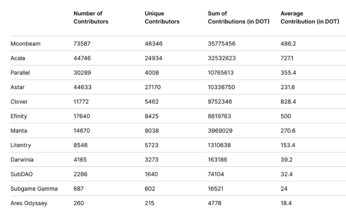The width and height of the screenshot is (346, 212).
Task: Click Clover's 828.4 average contribution cell
Action: [288, 102]
